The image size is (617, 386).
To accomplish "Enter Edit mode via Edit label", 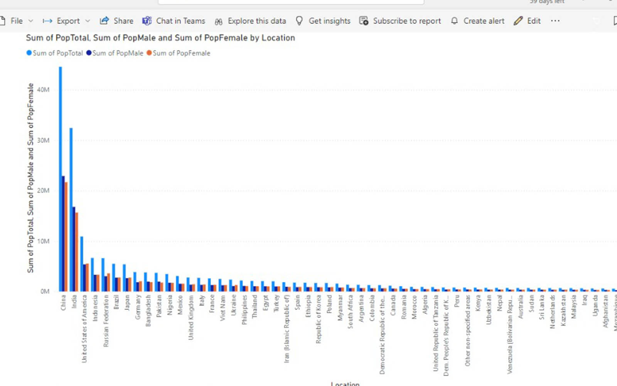I will 534,21.
